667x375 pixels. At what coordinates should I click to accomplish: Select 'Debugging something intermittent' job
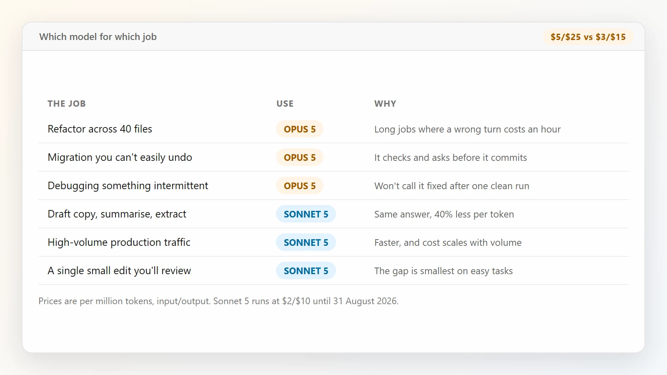tap(128, 186)
